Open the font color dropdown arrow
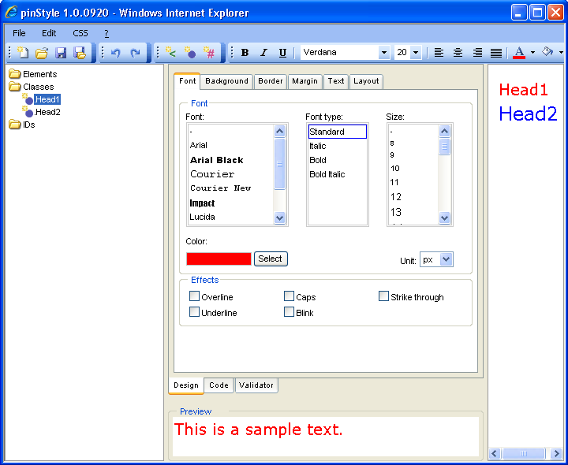This screenshot has height=465, width=568. (x=532, y=53)
